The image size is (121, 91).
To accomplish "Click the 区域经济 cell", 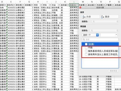I will pyautogui.click(x=56, y=41).
